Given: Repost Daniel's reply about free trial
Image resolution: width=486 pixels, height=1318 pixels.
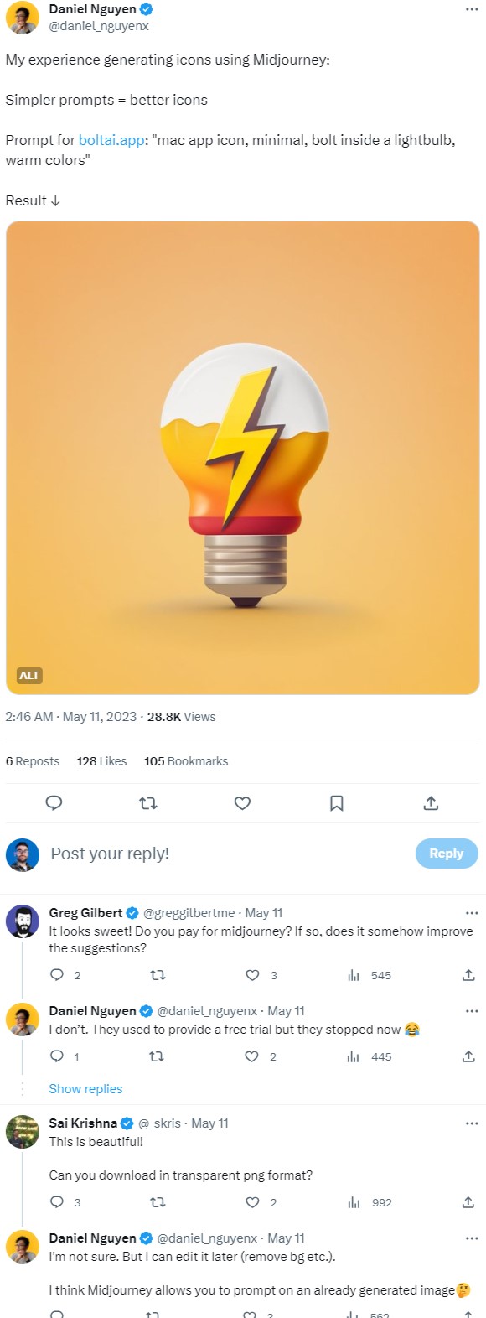Looking at the screenshot, I should tap(157, 1056).
